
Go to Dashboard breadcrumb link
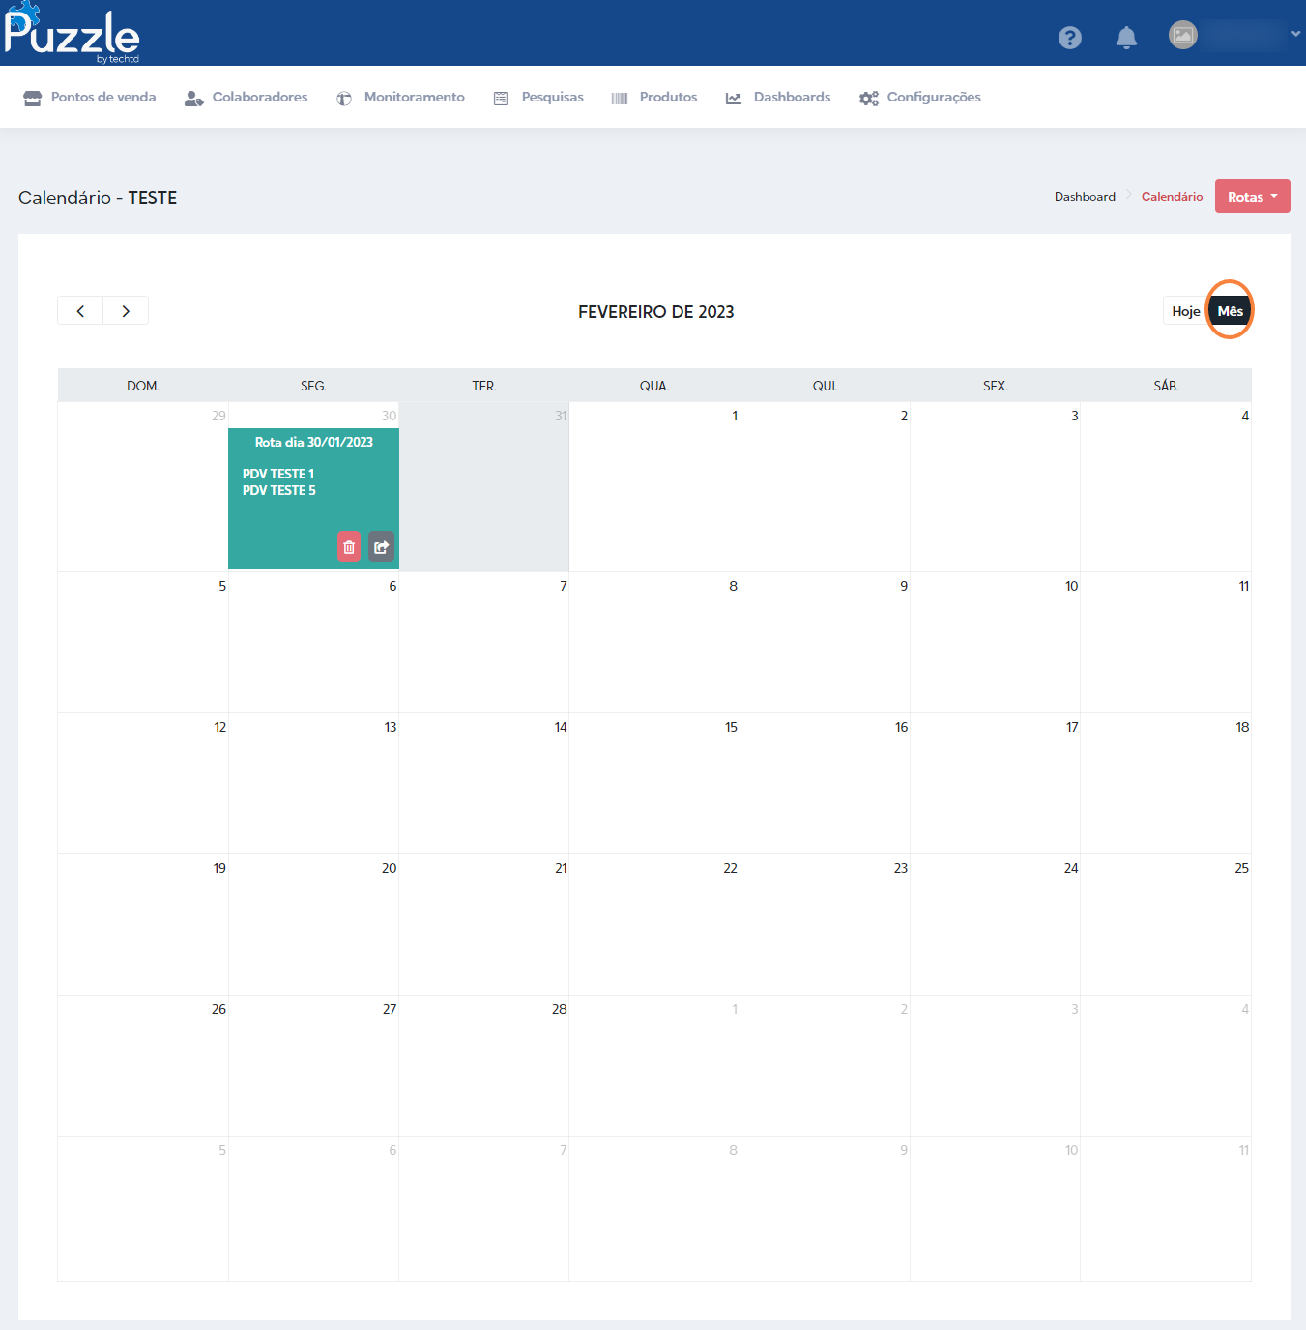tap(1085, 197)
